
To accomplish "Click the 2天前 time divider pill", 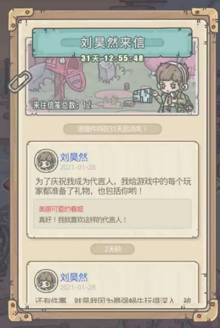I will coord(113,249).
